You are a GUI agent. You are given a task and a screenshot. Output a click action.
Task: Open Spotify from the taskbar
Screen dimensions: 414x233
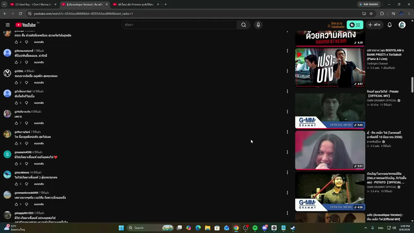coord(255,228)
